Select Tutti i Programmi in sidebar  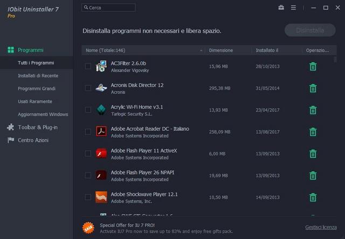coord(36,63)
